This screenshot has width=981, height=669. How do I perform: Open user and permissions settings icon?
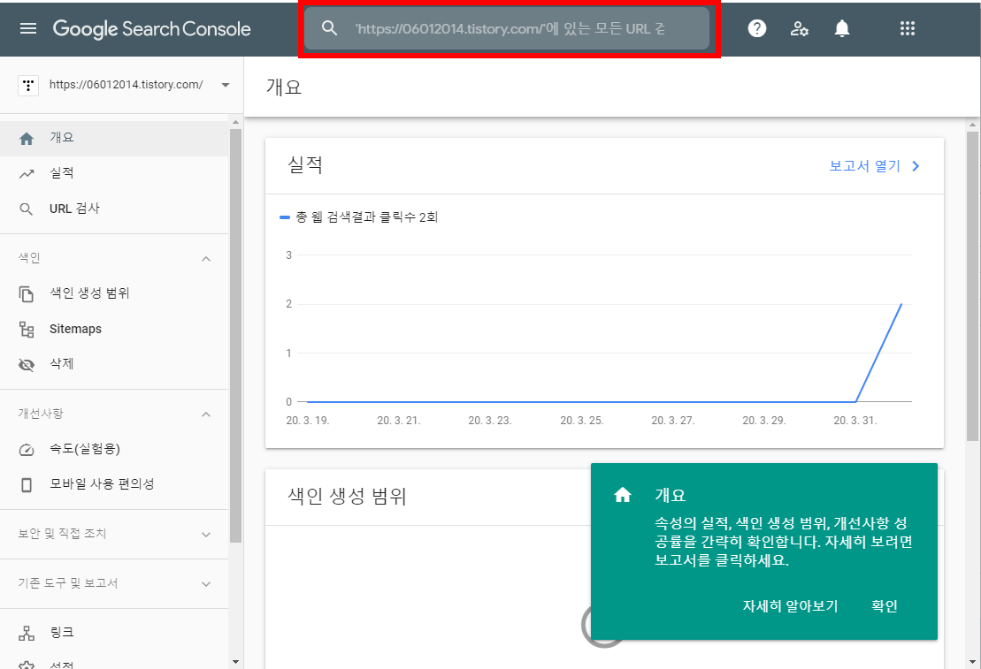tap(799, 28)
